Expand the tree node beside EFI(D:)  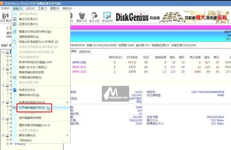tap(7, 144)
